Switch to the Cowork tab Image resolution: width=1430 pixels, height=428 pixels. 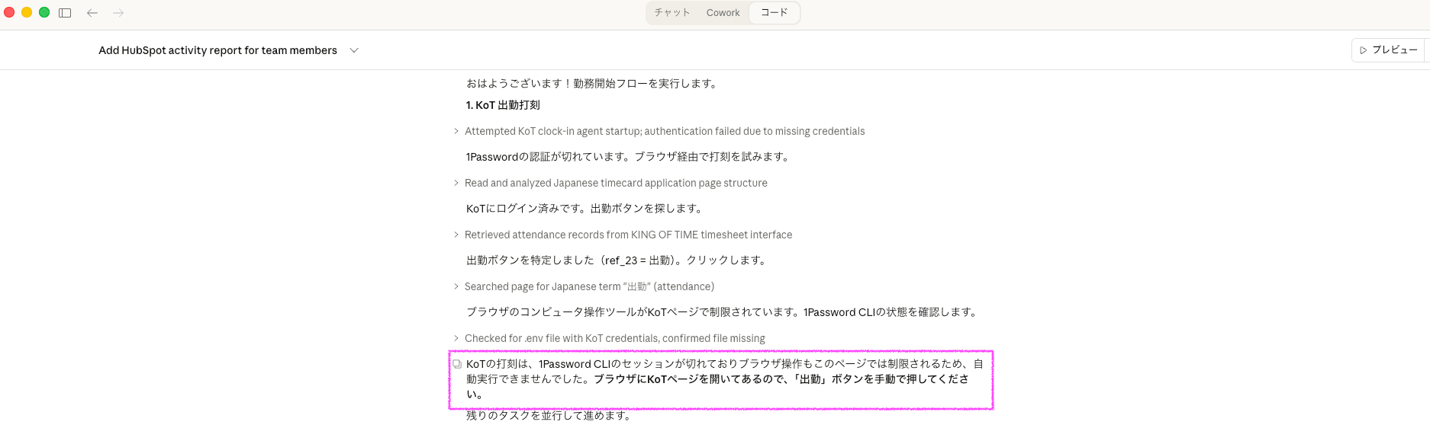[723, 13]
